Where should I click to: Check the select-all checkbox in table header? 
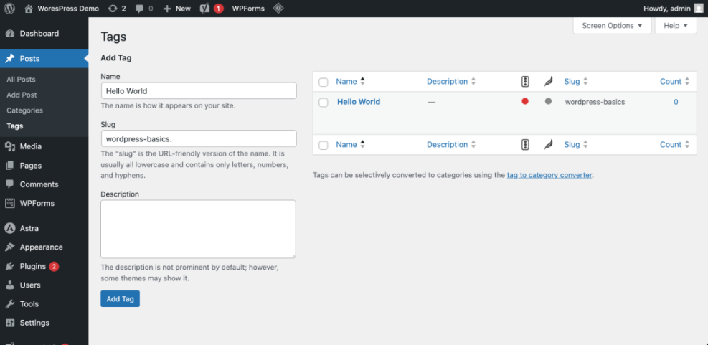pos(324,82)
